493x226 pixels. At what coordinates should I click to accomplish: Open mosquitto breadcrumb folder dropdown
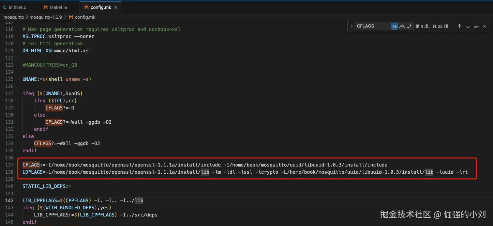(x=14, y=17)
